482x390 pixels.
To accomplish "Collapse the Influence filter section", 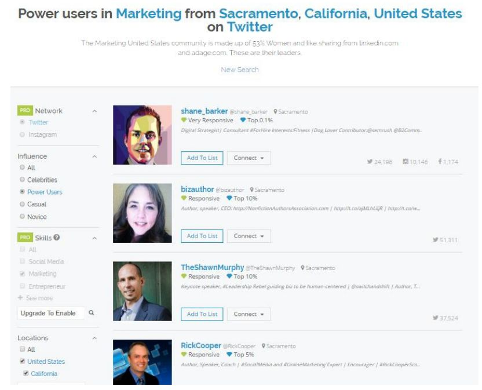I will tap(94, 156).
